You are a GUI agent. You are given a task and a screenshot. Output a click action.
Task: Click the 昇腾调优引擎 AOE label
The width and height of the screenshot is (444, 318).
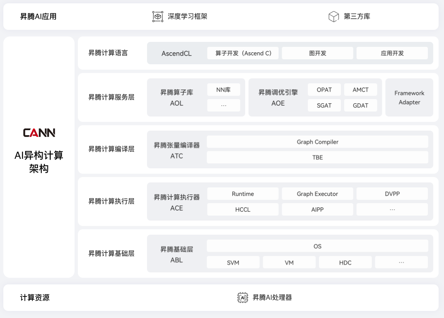278,97
